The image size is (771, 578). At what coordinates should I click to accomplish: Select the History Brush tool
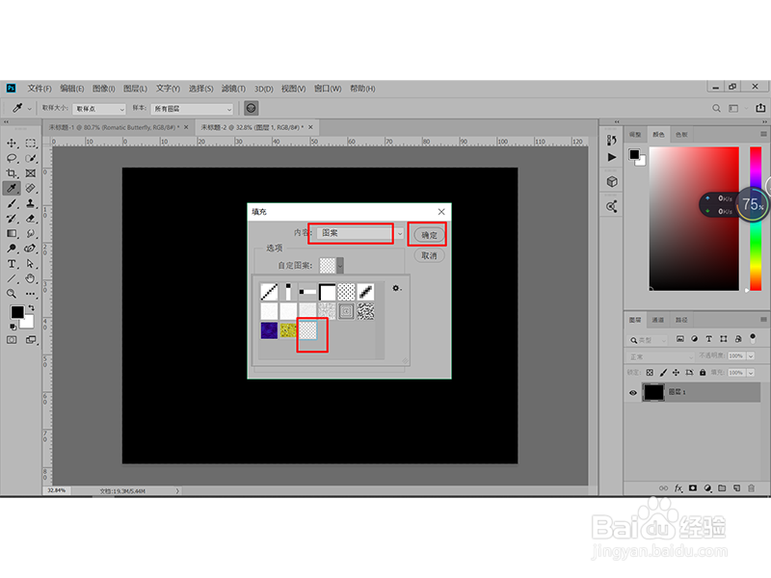[x=12, y=219]
